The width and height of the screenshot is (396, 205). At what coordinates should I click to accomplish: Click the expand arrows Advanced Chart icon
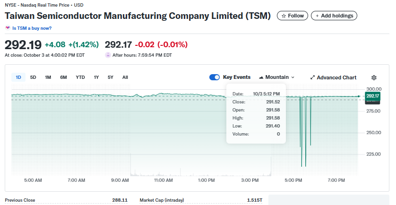(x=312, y=77)
